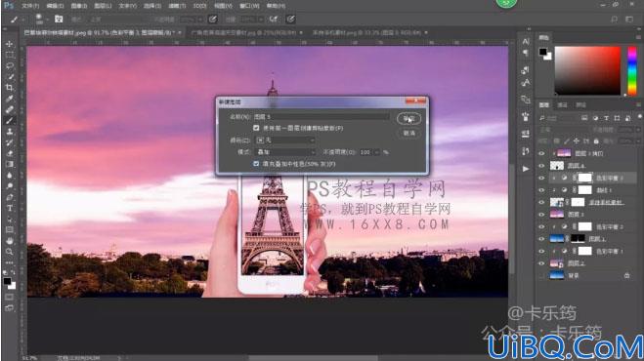
Task: Open the 窗口(W) menu
Action: [249, 6]
